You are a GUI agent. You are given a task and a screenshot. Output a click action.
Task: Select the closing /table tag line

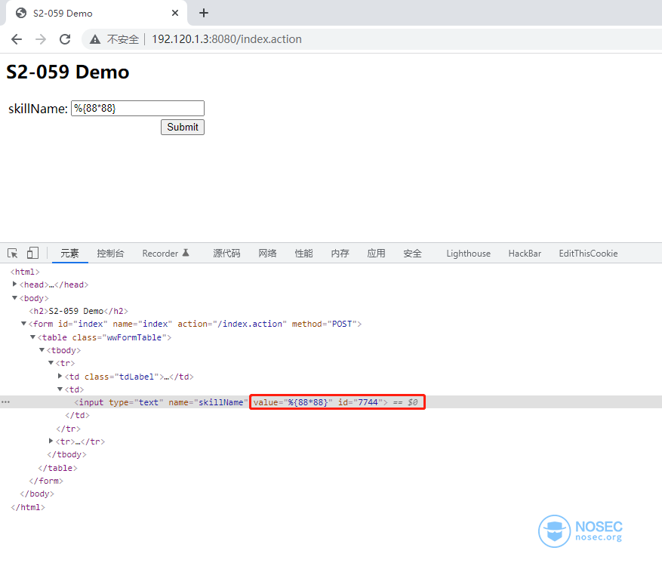(58, 468)
